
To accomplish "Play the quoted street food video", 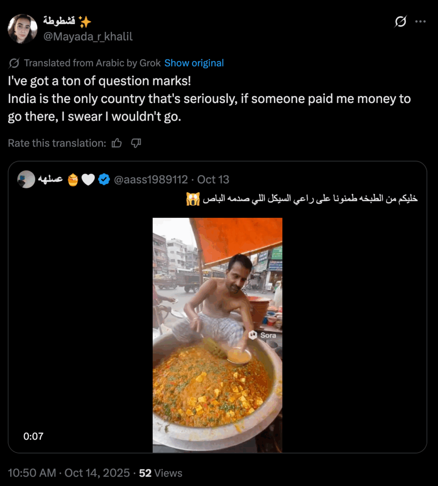I will (x=217, y=335).
